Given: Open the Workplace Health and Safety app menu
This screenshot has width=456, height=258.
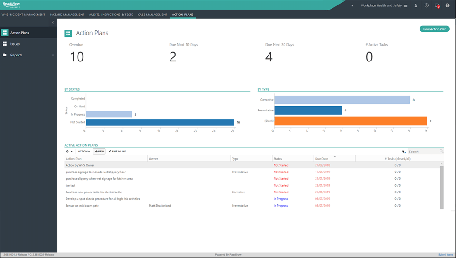Looking at the screenshot, I should click(x=384, y=5).
